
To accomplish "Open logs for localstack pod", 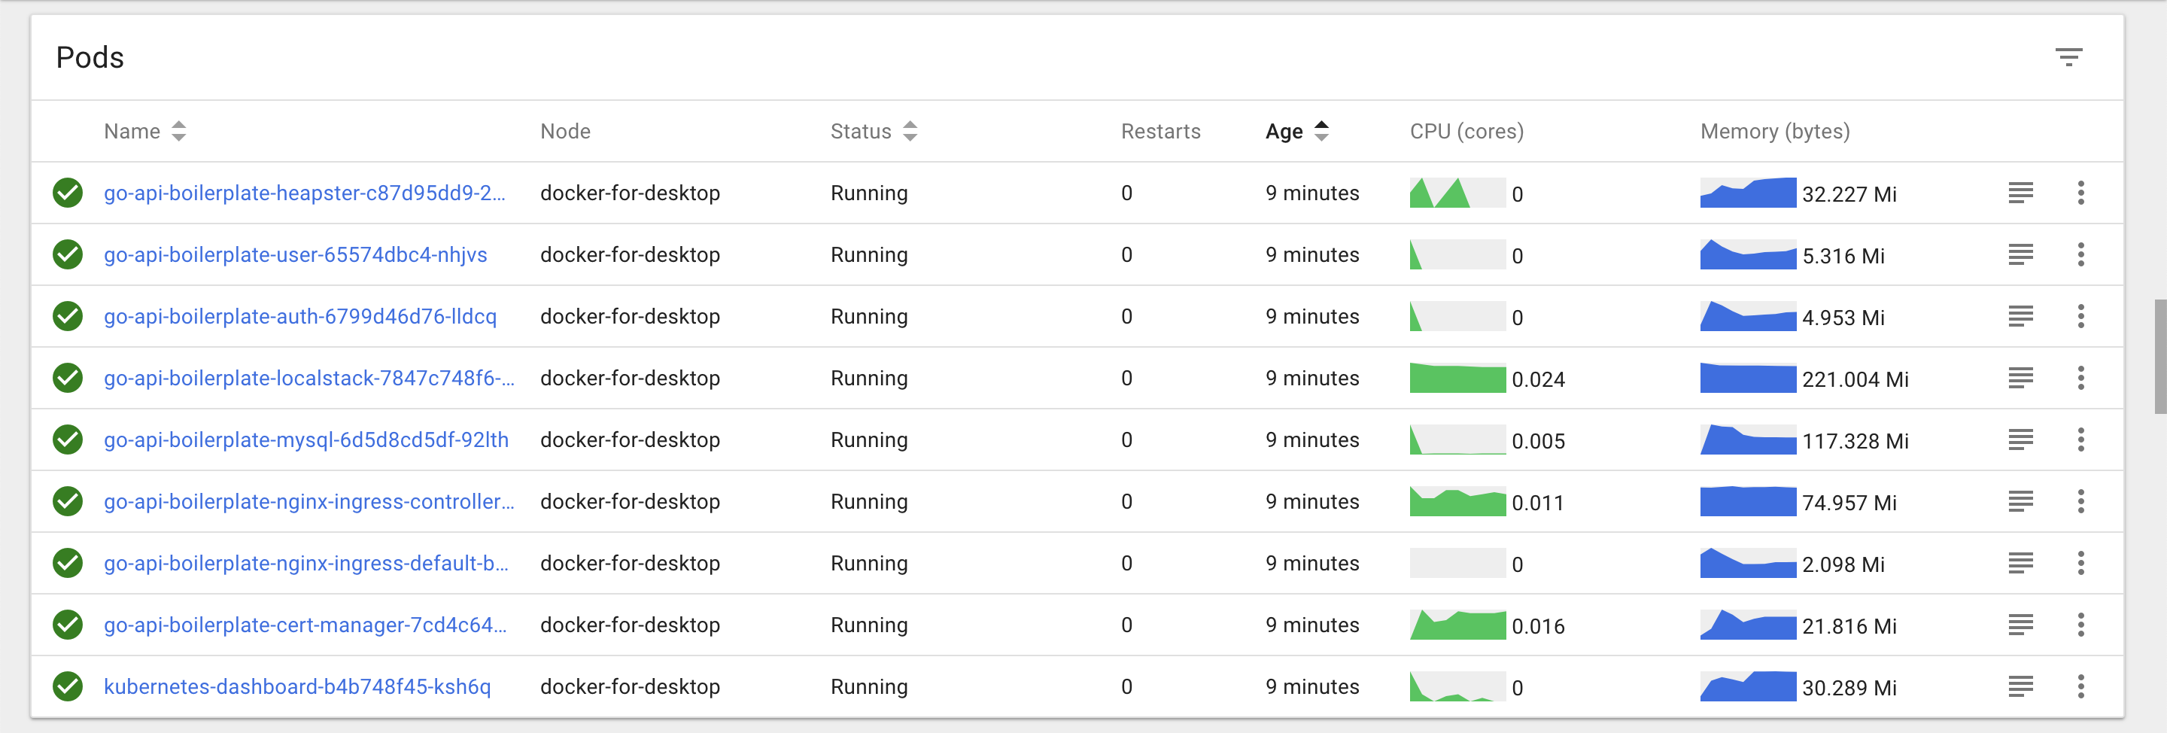I will coord(2020,378).
